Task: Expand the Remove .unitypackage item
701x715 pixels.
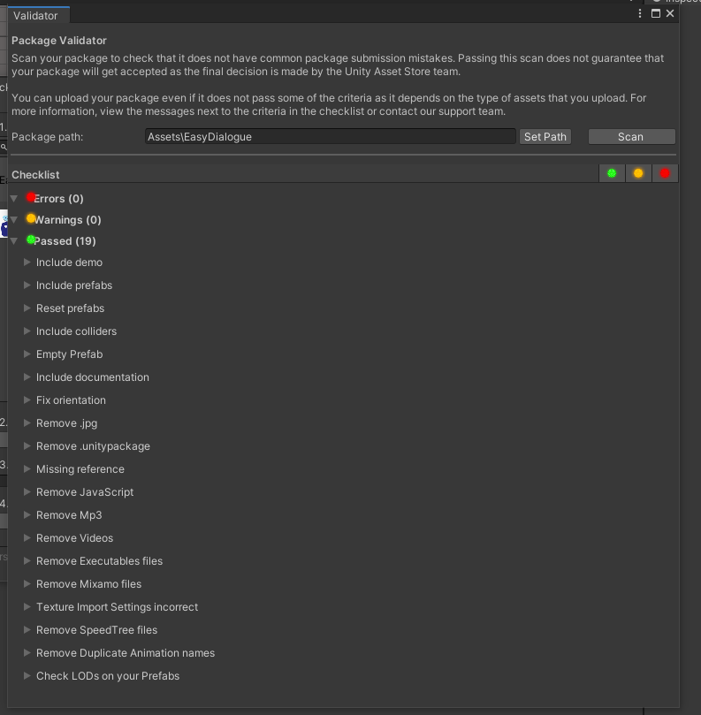Action: pyautogui.click(x=27, y=446)
